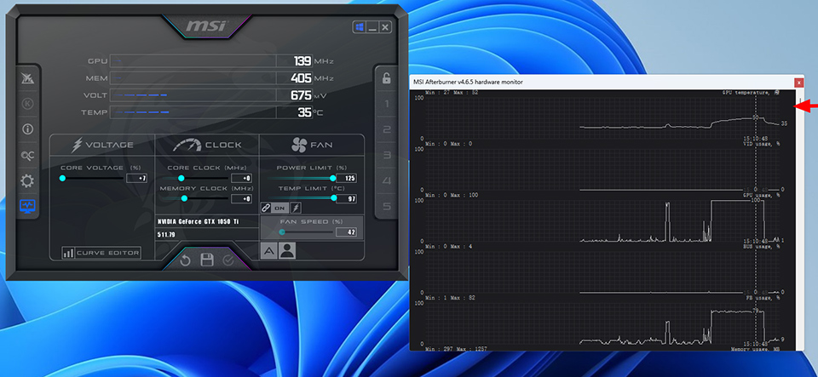The width and height of the screenshot is (818, 377).
Task: Click the hardware monitor icon in sidebar
Action: point(28,206)
